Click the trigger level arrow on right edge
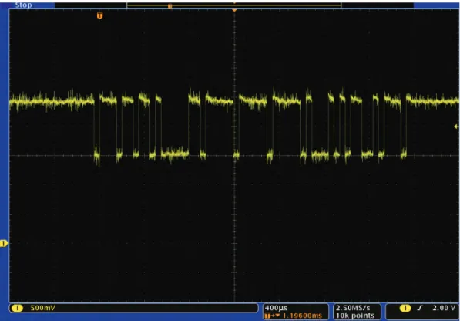 pyautogui.click(x=456, y=127)
